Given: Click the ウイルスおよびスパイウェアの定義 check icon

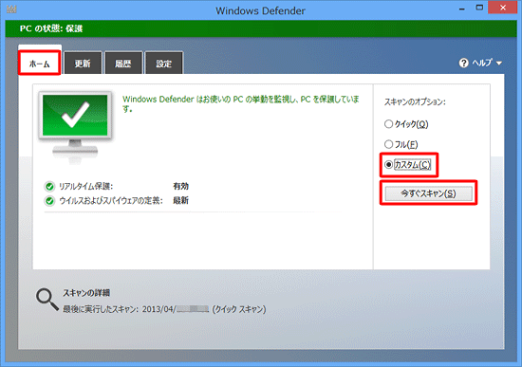Looking at the screenshot, I should point(49,201).
